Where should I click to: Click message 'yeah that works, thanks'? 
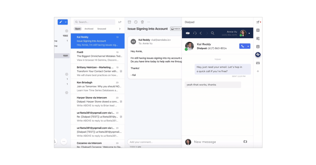[213, 85]
